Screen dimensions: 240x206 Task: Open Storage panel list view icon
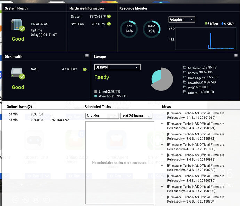[236, 55]
